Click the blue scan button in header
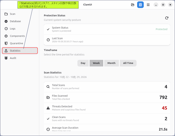 (140, 5)
